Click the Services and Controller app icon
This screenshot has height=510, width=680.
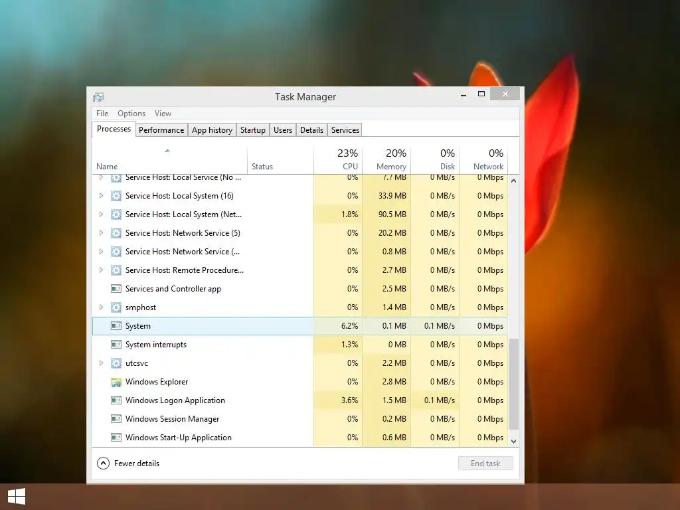[x=116, y=289]
